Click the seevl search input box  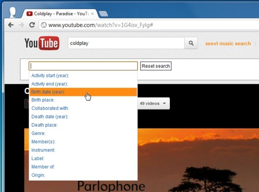tap(83, 66)
